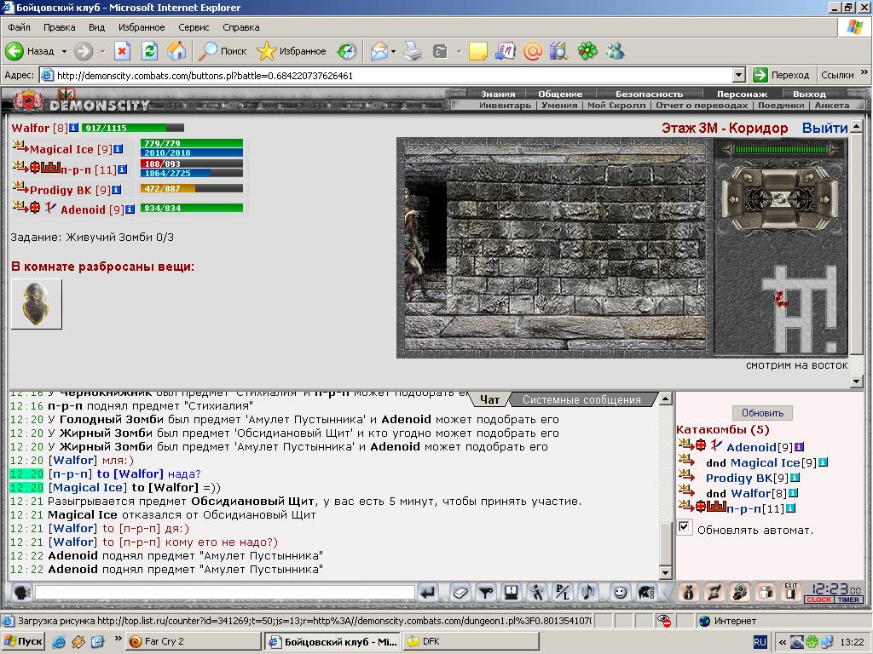Switch to the Чат tab
The image size is (873, 654).
pos(489,399)
